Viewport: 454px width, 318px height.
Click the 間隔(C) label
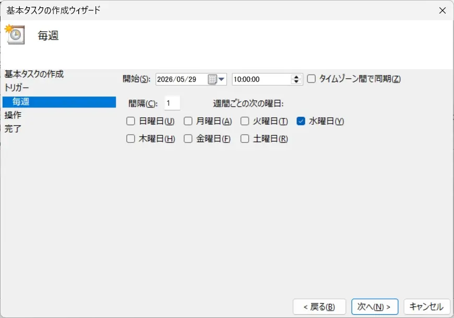pos(143,103)
